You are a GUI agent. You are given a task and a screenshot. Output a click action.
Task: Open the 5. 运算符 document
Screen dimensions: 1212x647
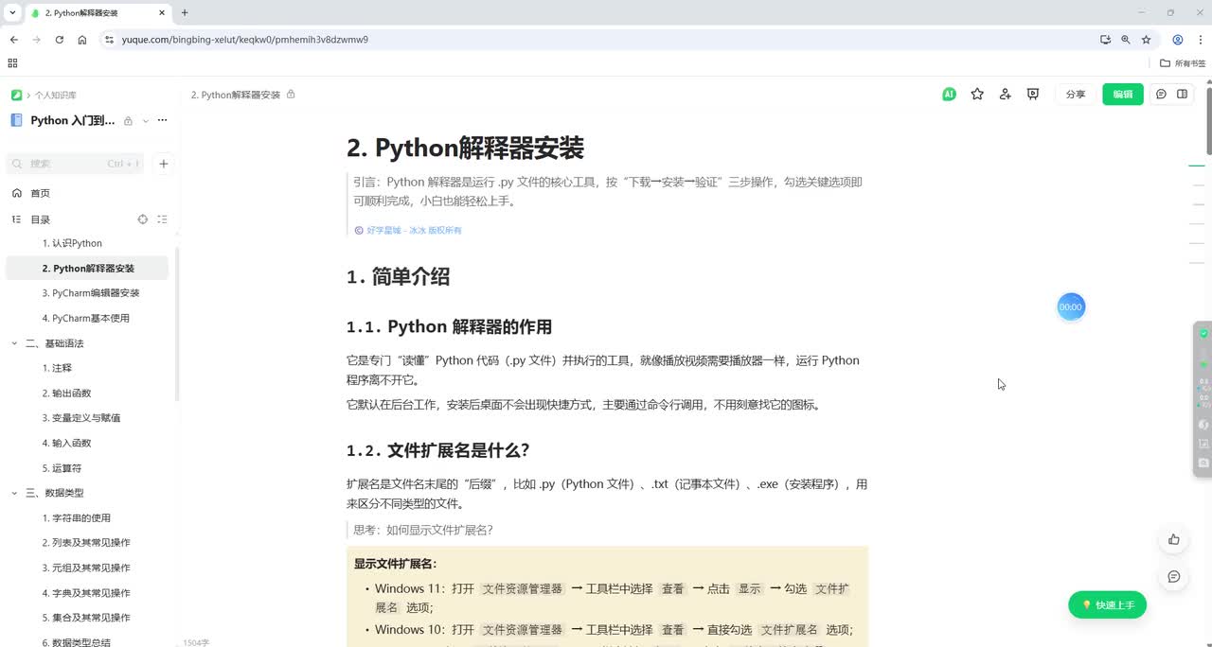(62, 468)
